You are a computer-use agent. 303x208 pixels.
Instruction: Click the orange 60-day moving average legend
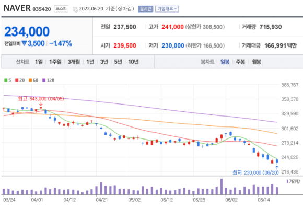[33, 80]
